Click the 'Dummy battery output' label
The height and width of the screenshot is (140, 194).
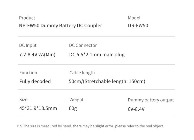[x=151, y=100]
